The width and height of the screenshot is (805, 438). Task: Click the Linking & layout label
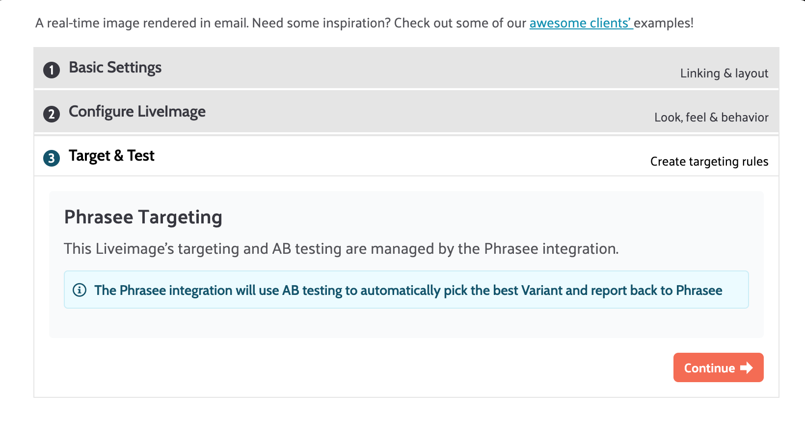pos(724,73)
